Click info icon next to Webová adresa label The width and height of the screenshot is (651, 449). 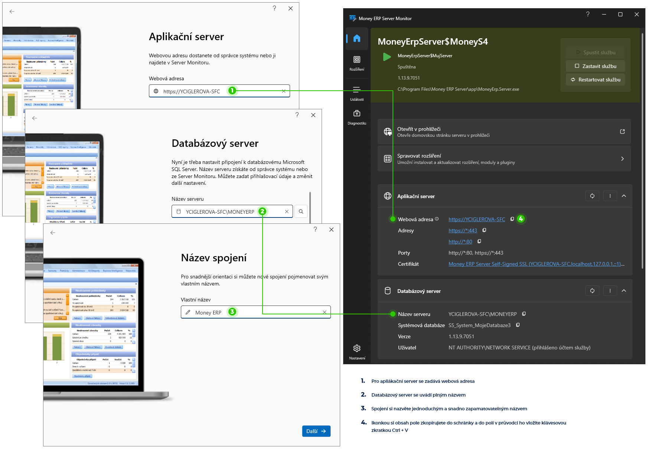click(437, 219)
